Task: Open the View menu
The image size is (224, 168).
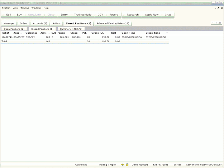Action: 15,8
